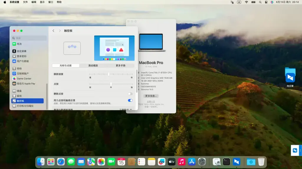Disable 用力点按和触感反馈 toggle
The image size is (302, 169).
pyautogui.click(x=130, y=100)
